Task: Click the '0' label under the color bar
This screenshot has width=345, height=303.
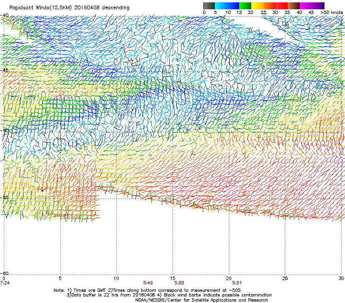Action: (204, 12)
